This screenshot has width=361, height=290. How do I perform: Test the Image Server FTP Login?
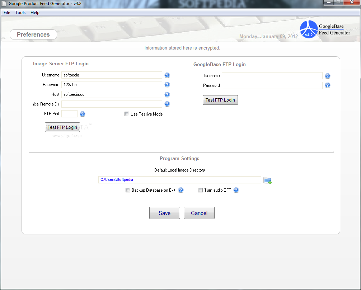coord(62,127)
